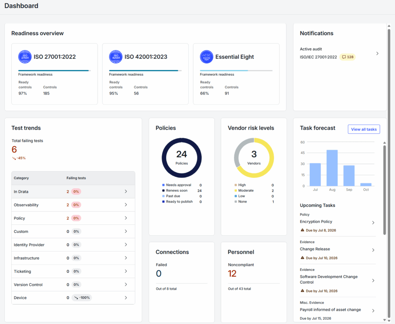Click the 128 comments badge on active audit

(348, 57)
